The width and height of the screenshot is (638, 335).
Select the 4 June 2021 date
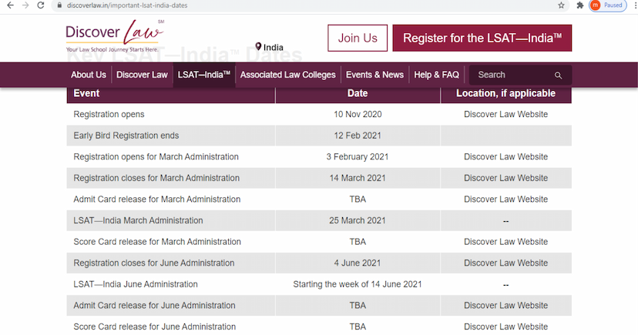[x=358, y=263]
